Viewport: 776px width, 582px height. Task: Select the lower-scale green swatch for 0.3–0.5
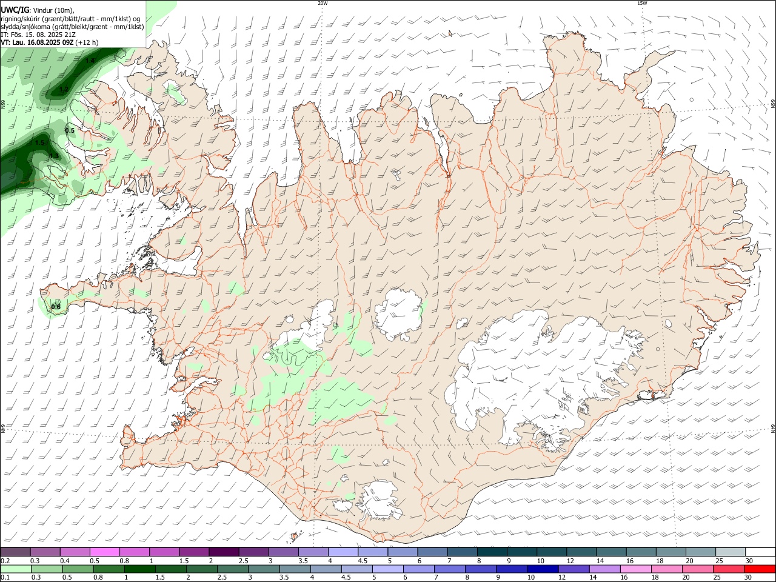(x=47, y=569)
